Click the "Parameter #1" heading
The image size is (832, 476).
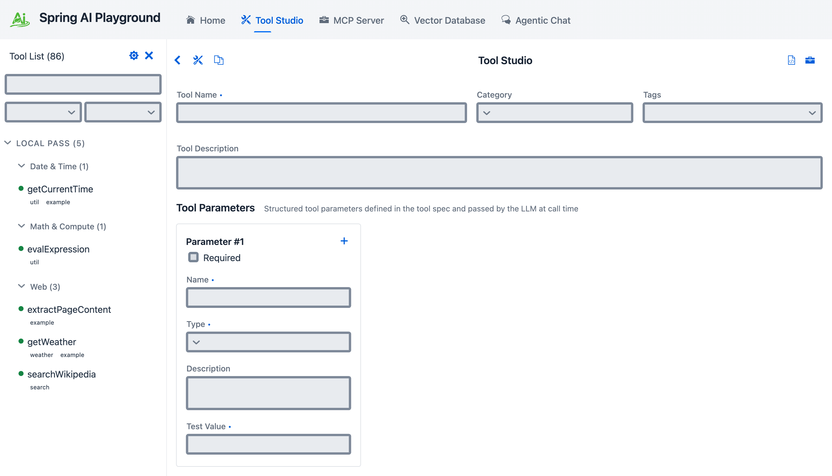pyautogui.click(x=215, y=241)
